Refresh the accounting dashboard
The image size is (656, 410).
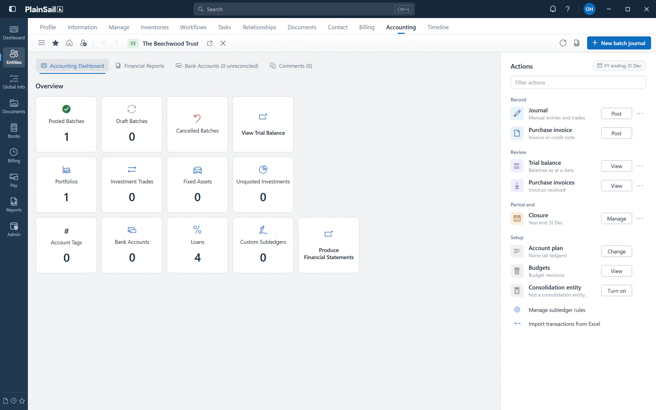pos(563,43)
